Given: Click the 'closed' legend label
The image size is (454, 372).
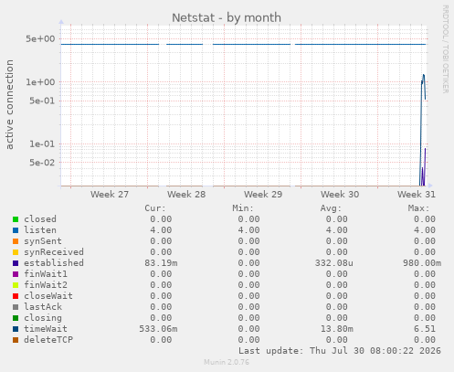Looking at the screenshot, I should point(40,219).
